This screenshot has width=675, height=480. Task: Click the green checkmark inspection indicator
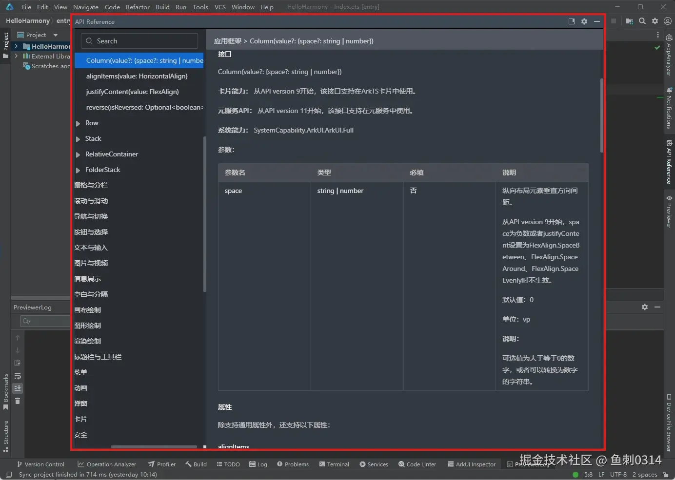(x=657, y=48)
